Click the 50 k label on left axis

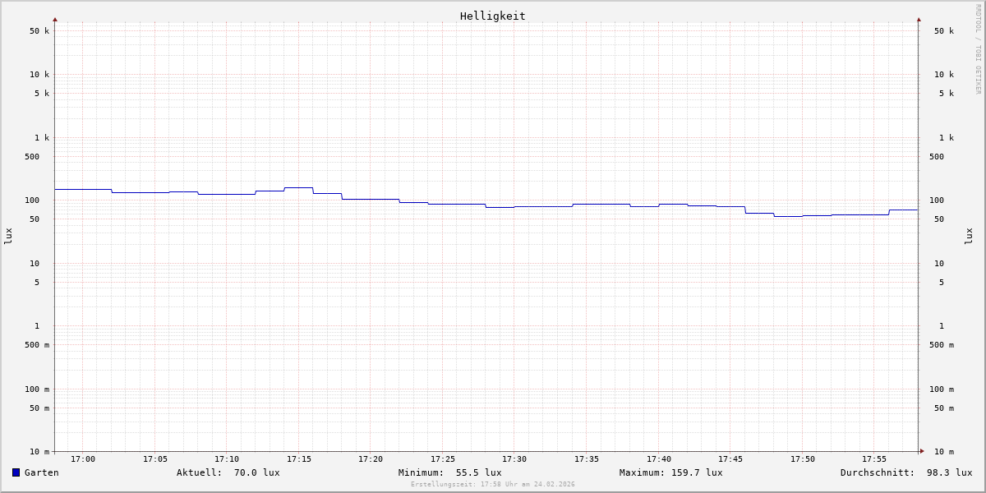[x=39, y=31]
